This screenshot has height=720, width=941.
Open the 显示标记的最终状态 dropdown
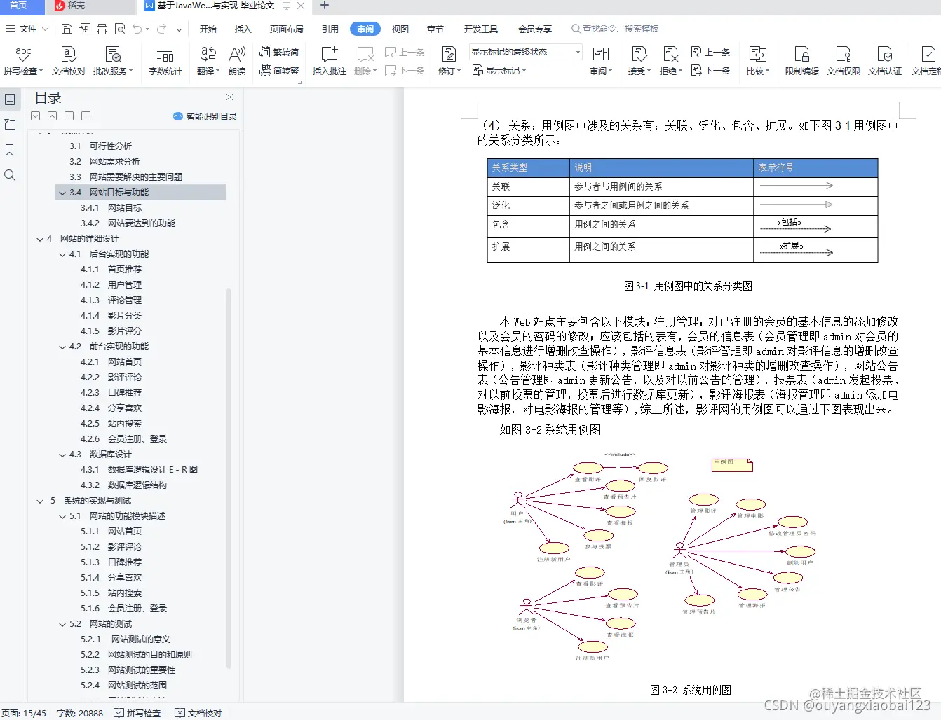click(x=525, y=52)
